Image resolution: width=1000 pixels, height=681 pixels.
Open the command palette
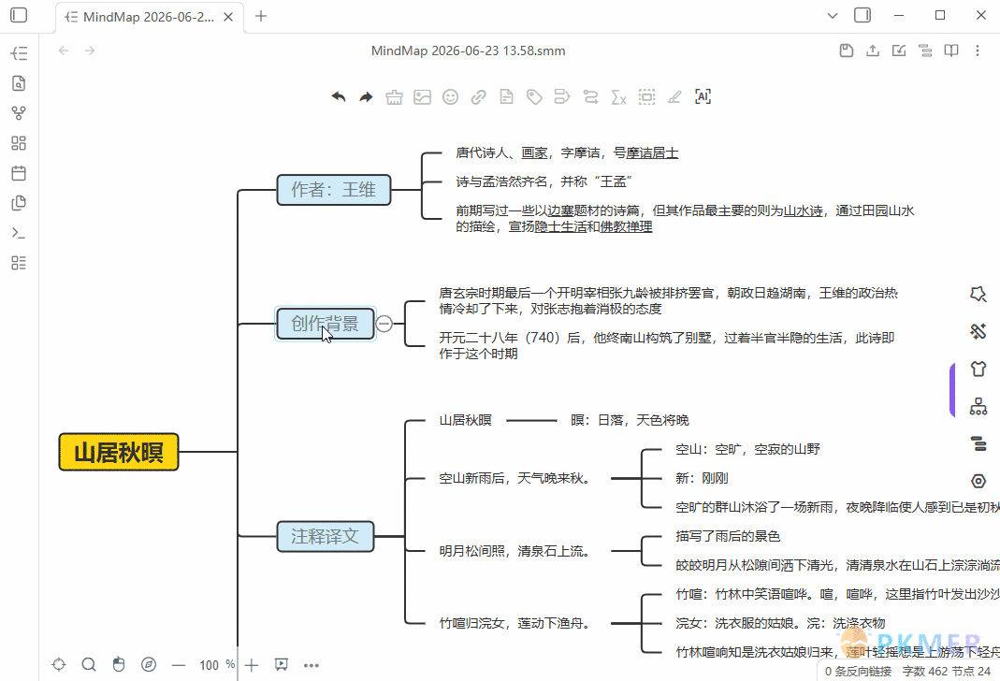point(19,233)
